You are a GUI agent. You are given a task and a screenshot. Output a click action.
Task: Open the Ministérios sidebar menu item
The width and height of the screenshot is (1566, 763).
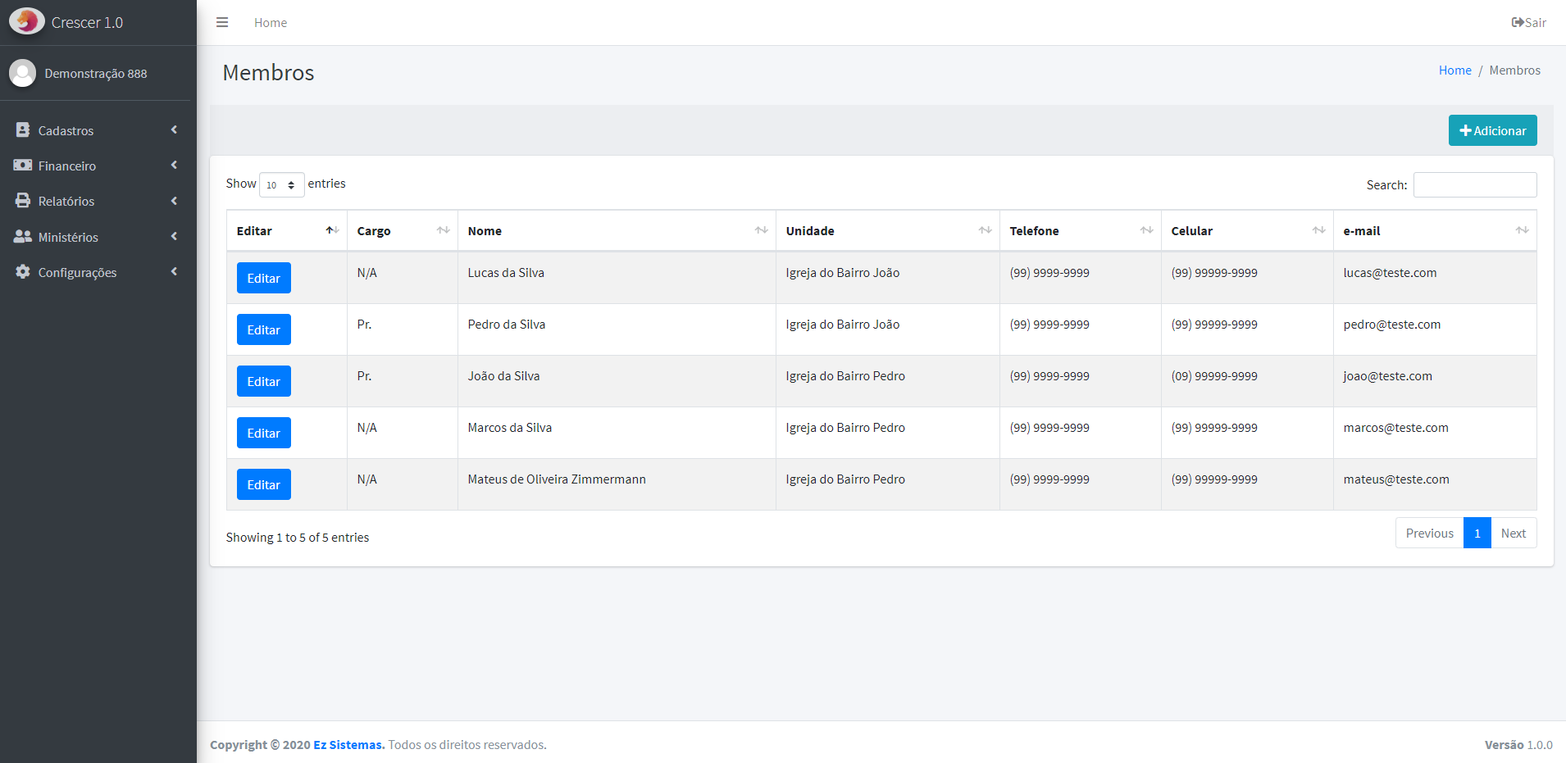click(x=68, y=237)
